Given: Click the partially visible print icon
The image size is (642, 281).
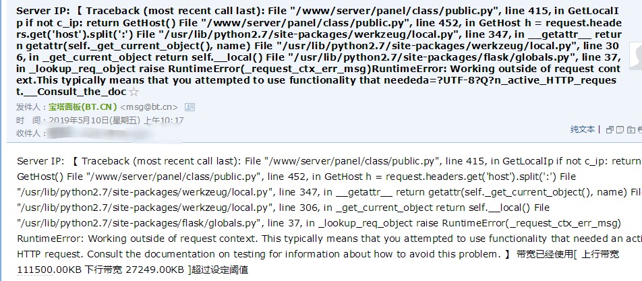Looking at the screenshot, I should pos(639,129).
